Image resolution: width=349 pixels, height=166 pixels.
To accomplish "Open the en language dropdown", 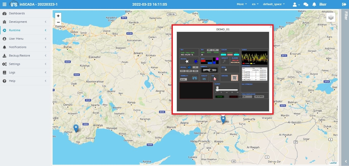I will point(255,4).
